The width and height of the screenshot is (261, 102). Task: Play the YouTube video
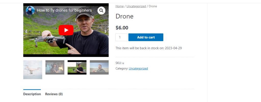66,30
